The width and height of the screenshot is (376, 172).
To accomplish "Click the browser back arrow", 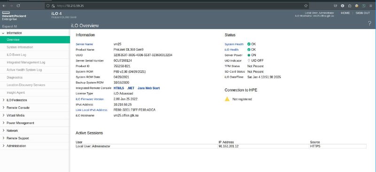I will (x=4, y=6).
